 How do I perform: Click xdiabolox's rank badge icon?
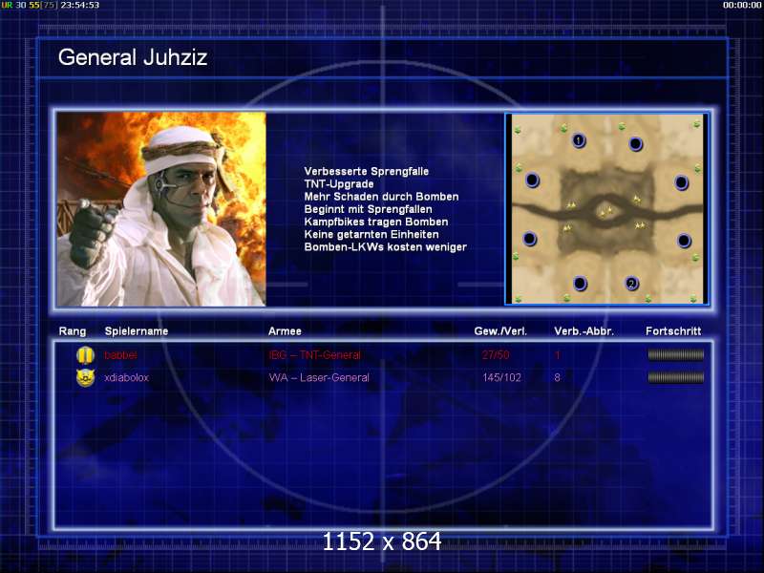[85, 377]
